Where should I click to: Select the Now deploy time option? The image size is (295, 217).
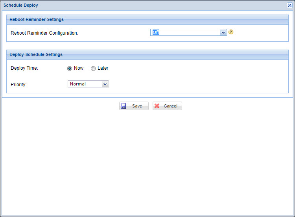tap(70, 69)
